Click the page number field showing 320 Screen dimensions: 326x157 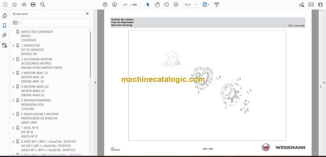[125, 5]
